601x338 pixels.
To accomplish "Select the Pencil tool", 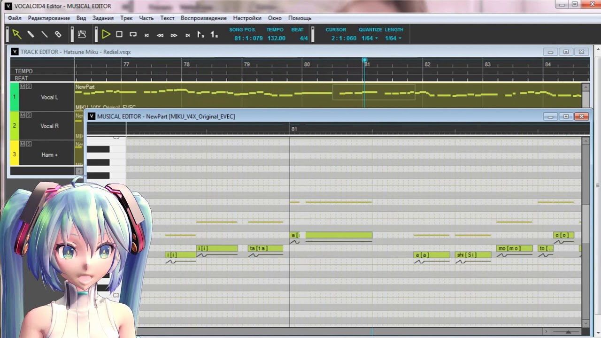I will (31, 34).
